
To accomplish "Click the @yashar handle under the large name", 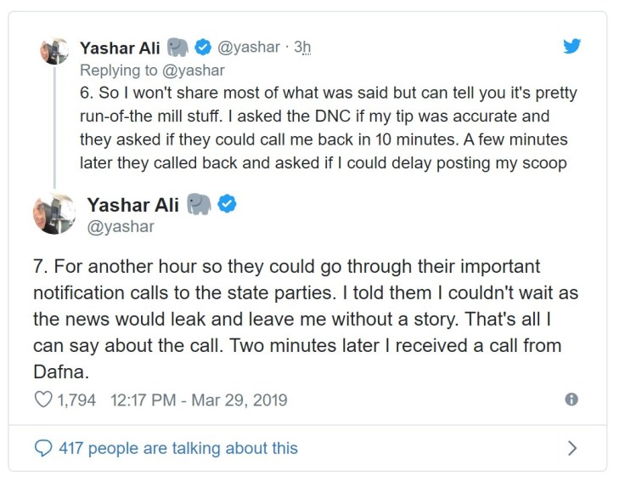I will click(x=120, y=227).
